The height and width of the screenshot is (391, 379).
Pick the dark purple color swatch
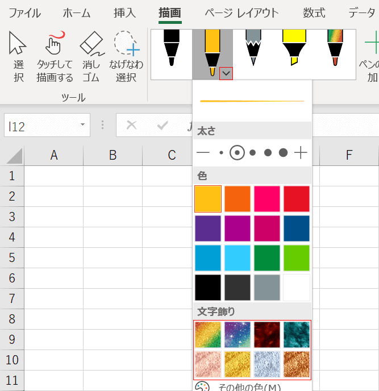[x=208, y=228]
